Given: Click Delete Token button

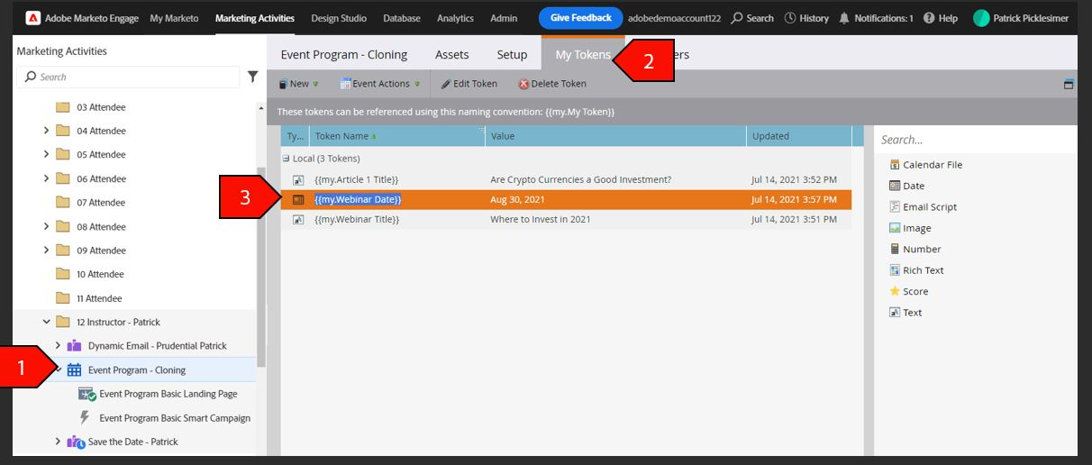Looking at the screenshot, I should click(552, 84).
